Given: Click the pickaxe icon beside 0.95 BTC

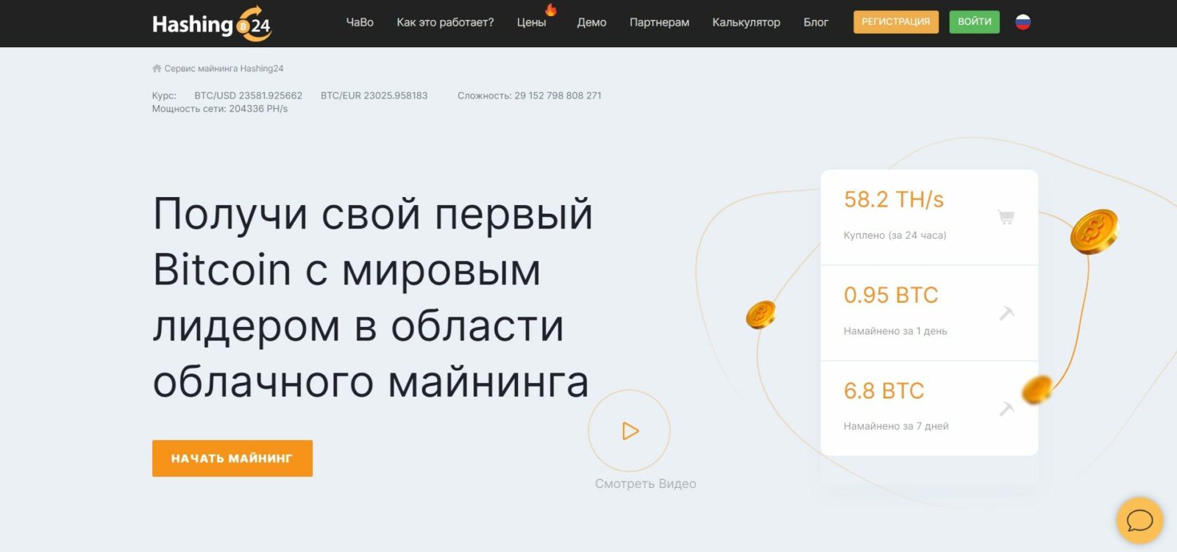Looking at the screenshot, I should [x=1006, y=313].
